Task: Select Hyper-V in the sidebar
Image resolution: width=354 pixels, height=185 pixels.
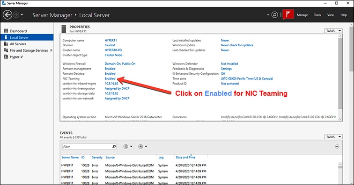Action: pyautogui.click(x=16, y=57)
